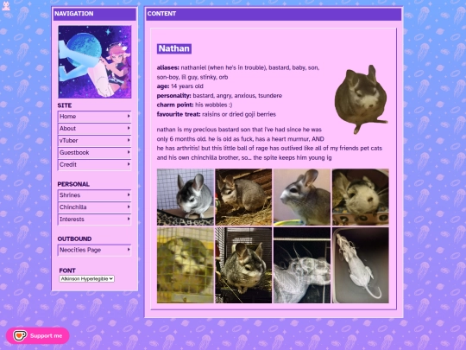Click the arrow icon on the Guestbook item

pos(129,152)
